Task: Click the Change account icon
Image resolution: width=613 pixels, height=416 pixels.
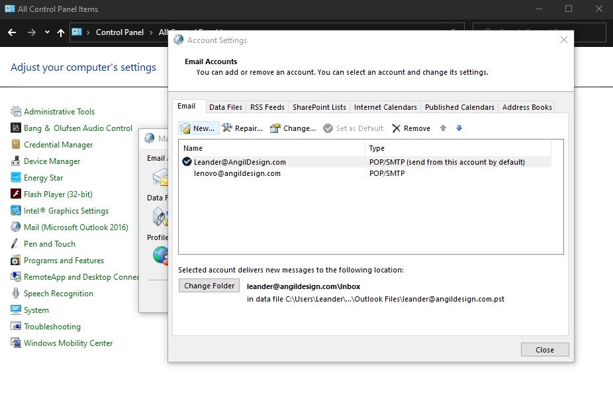Action: (275, 128)
